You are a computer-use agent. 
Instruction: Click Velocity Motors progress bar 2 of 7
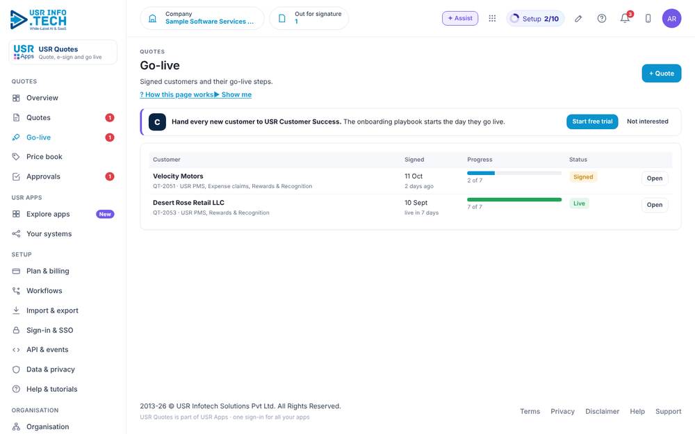(514, 173)
